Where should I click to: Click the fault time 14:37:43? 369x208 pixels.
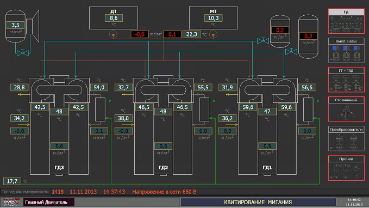[114, 192]
